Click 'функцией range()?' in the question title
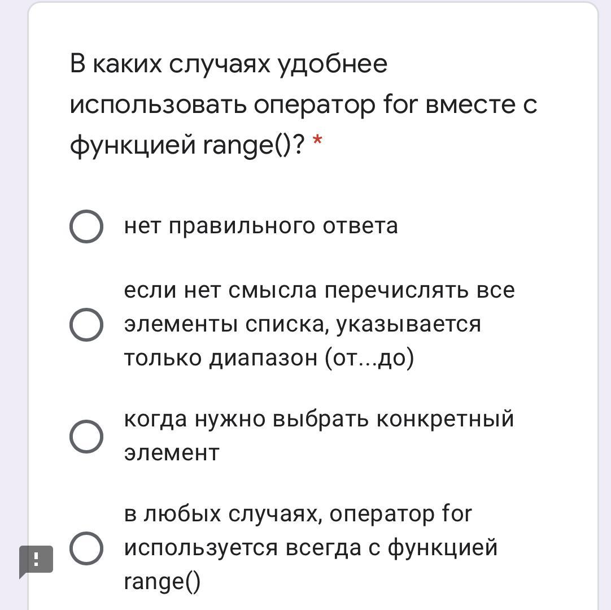The width and height of the screenshot is (611, 610). click(187, 146)
